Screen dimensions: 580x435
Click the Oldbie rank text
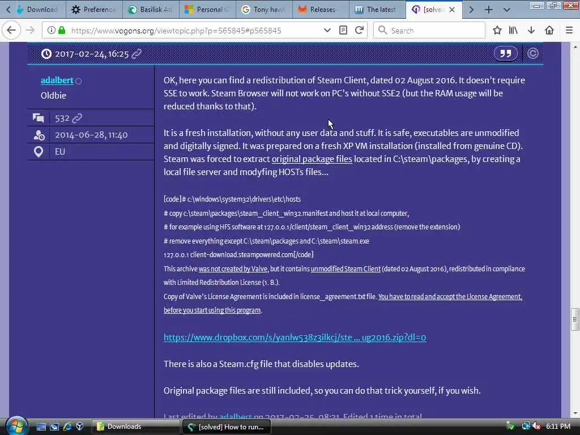53,95
